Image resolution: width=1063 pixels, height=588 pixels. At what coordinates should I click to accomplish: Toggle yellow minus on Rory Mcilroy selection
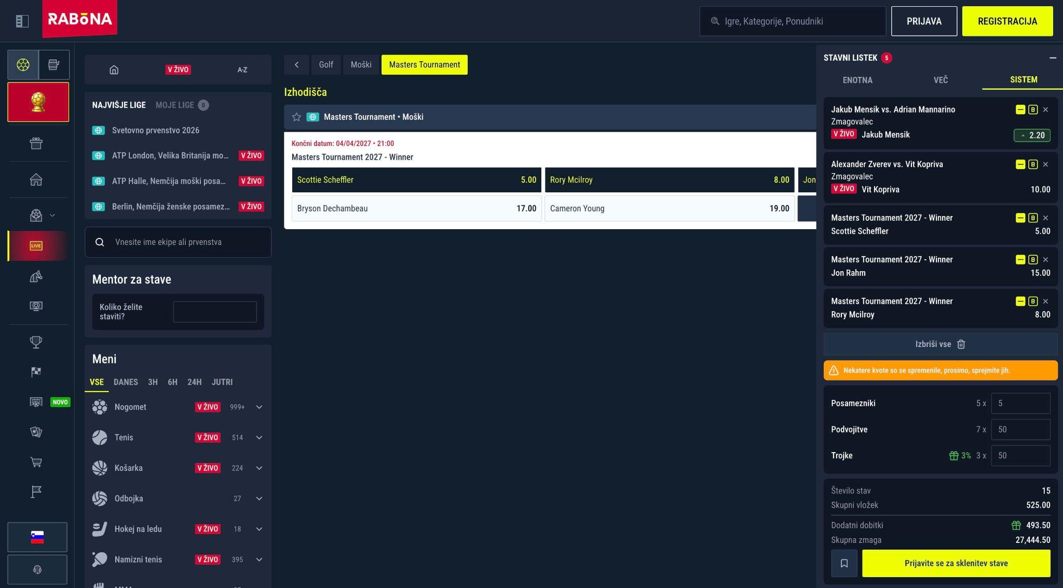point(1020,301)
